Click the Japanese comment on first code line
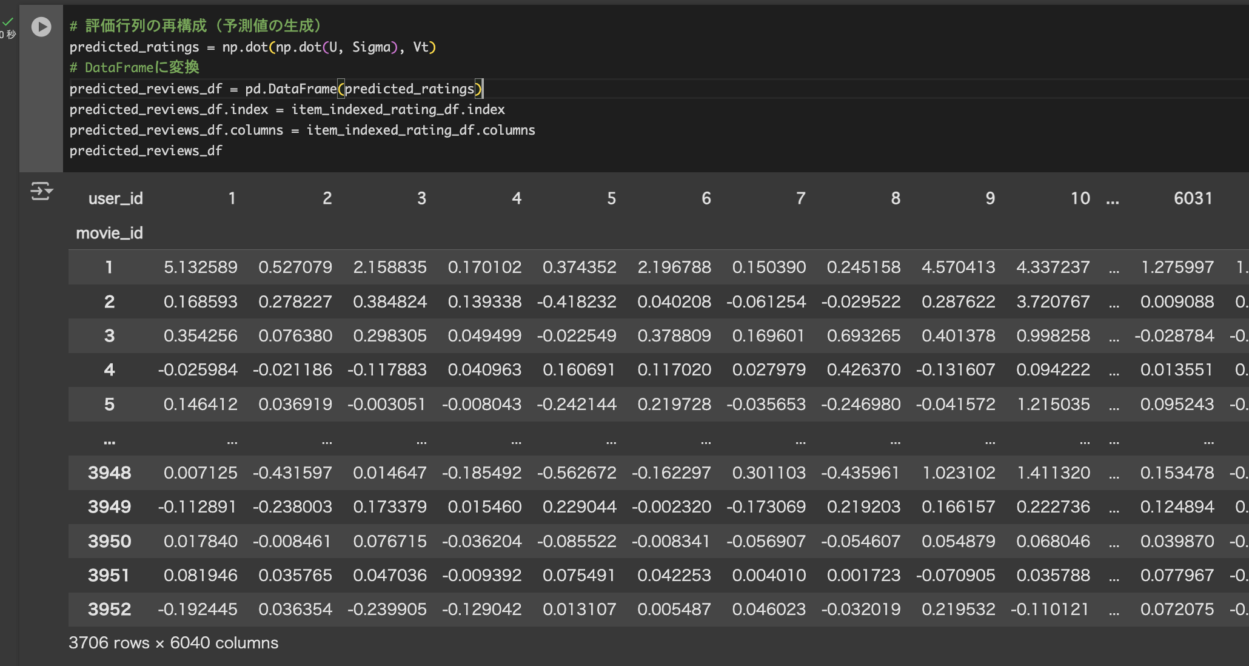Screen dimensions: 1249x666 click(195, 26)
